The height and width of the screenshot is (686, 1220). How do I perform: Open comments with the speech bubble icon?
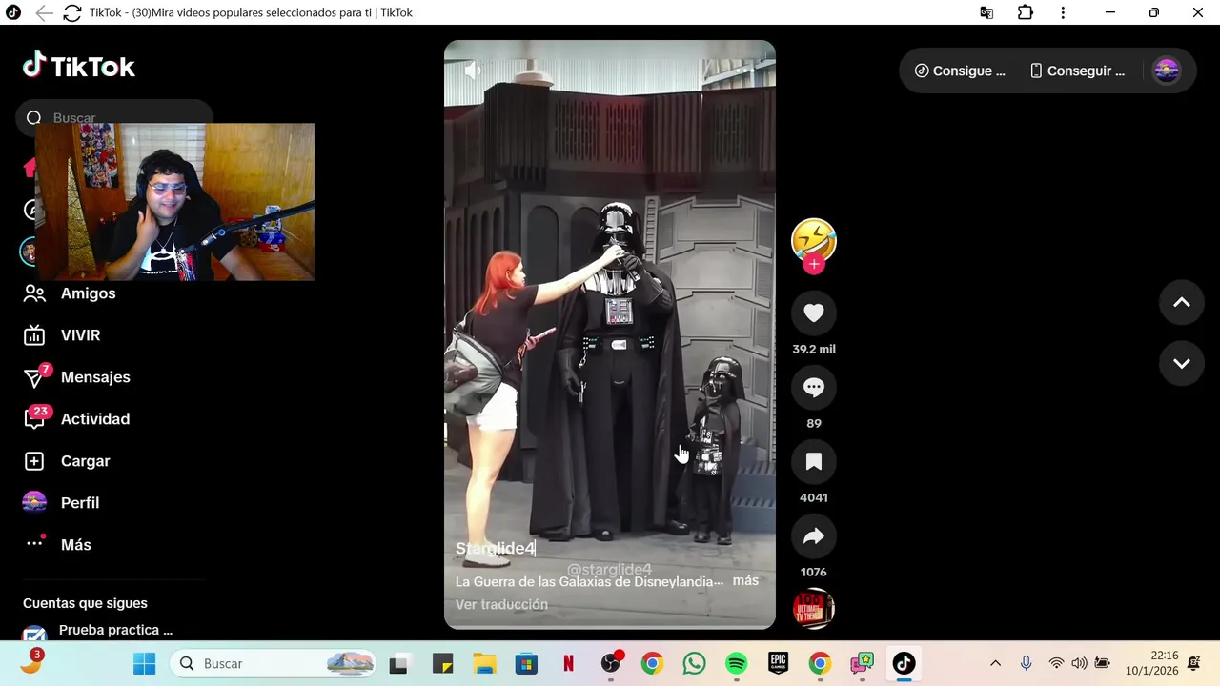point(814,387)
